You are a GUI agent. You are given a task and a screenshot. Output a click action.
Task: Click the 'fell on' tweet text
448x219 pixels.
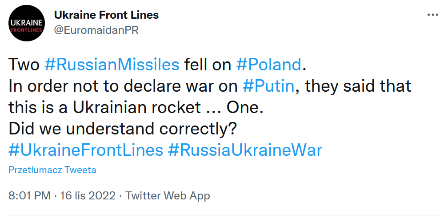point(207,65)
